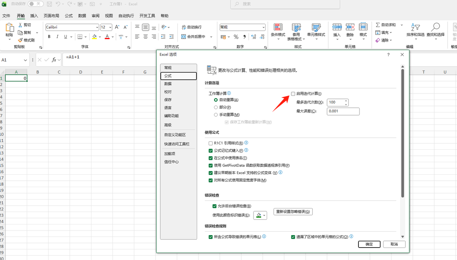The width and height of the screenshot is (457, 260).
Task: Click the fill color bucket swatch
Action: tap(94, 37)
